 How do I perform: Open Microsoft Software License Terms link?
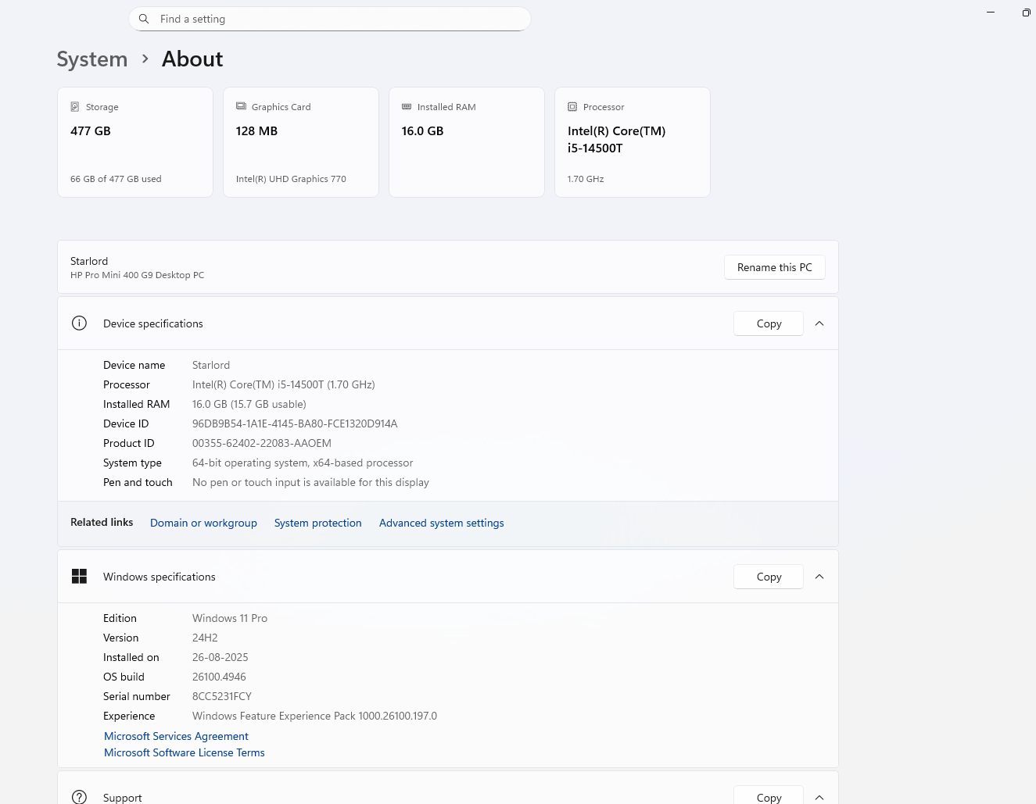click(185, 752)
